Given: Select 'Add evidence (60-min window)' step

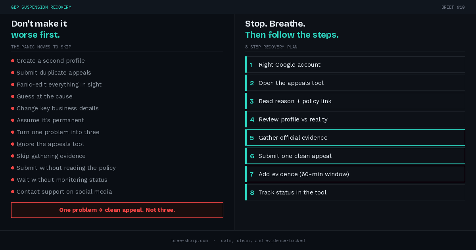Looking at the screenshot, I should pos(355,174).
